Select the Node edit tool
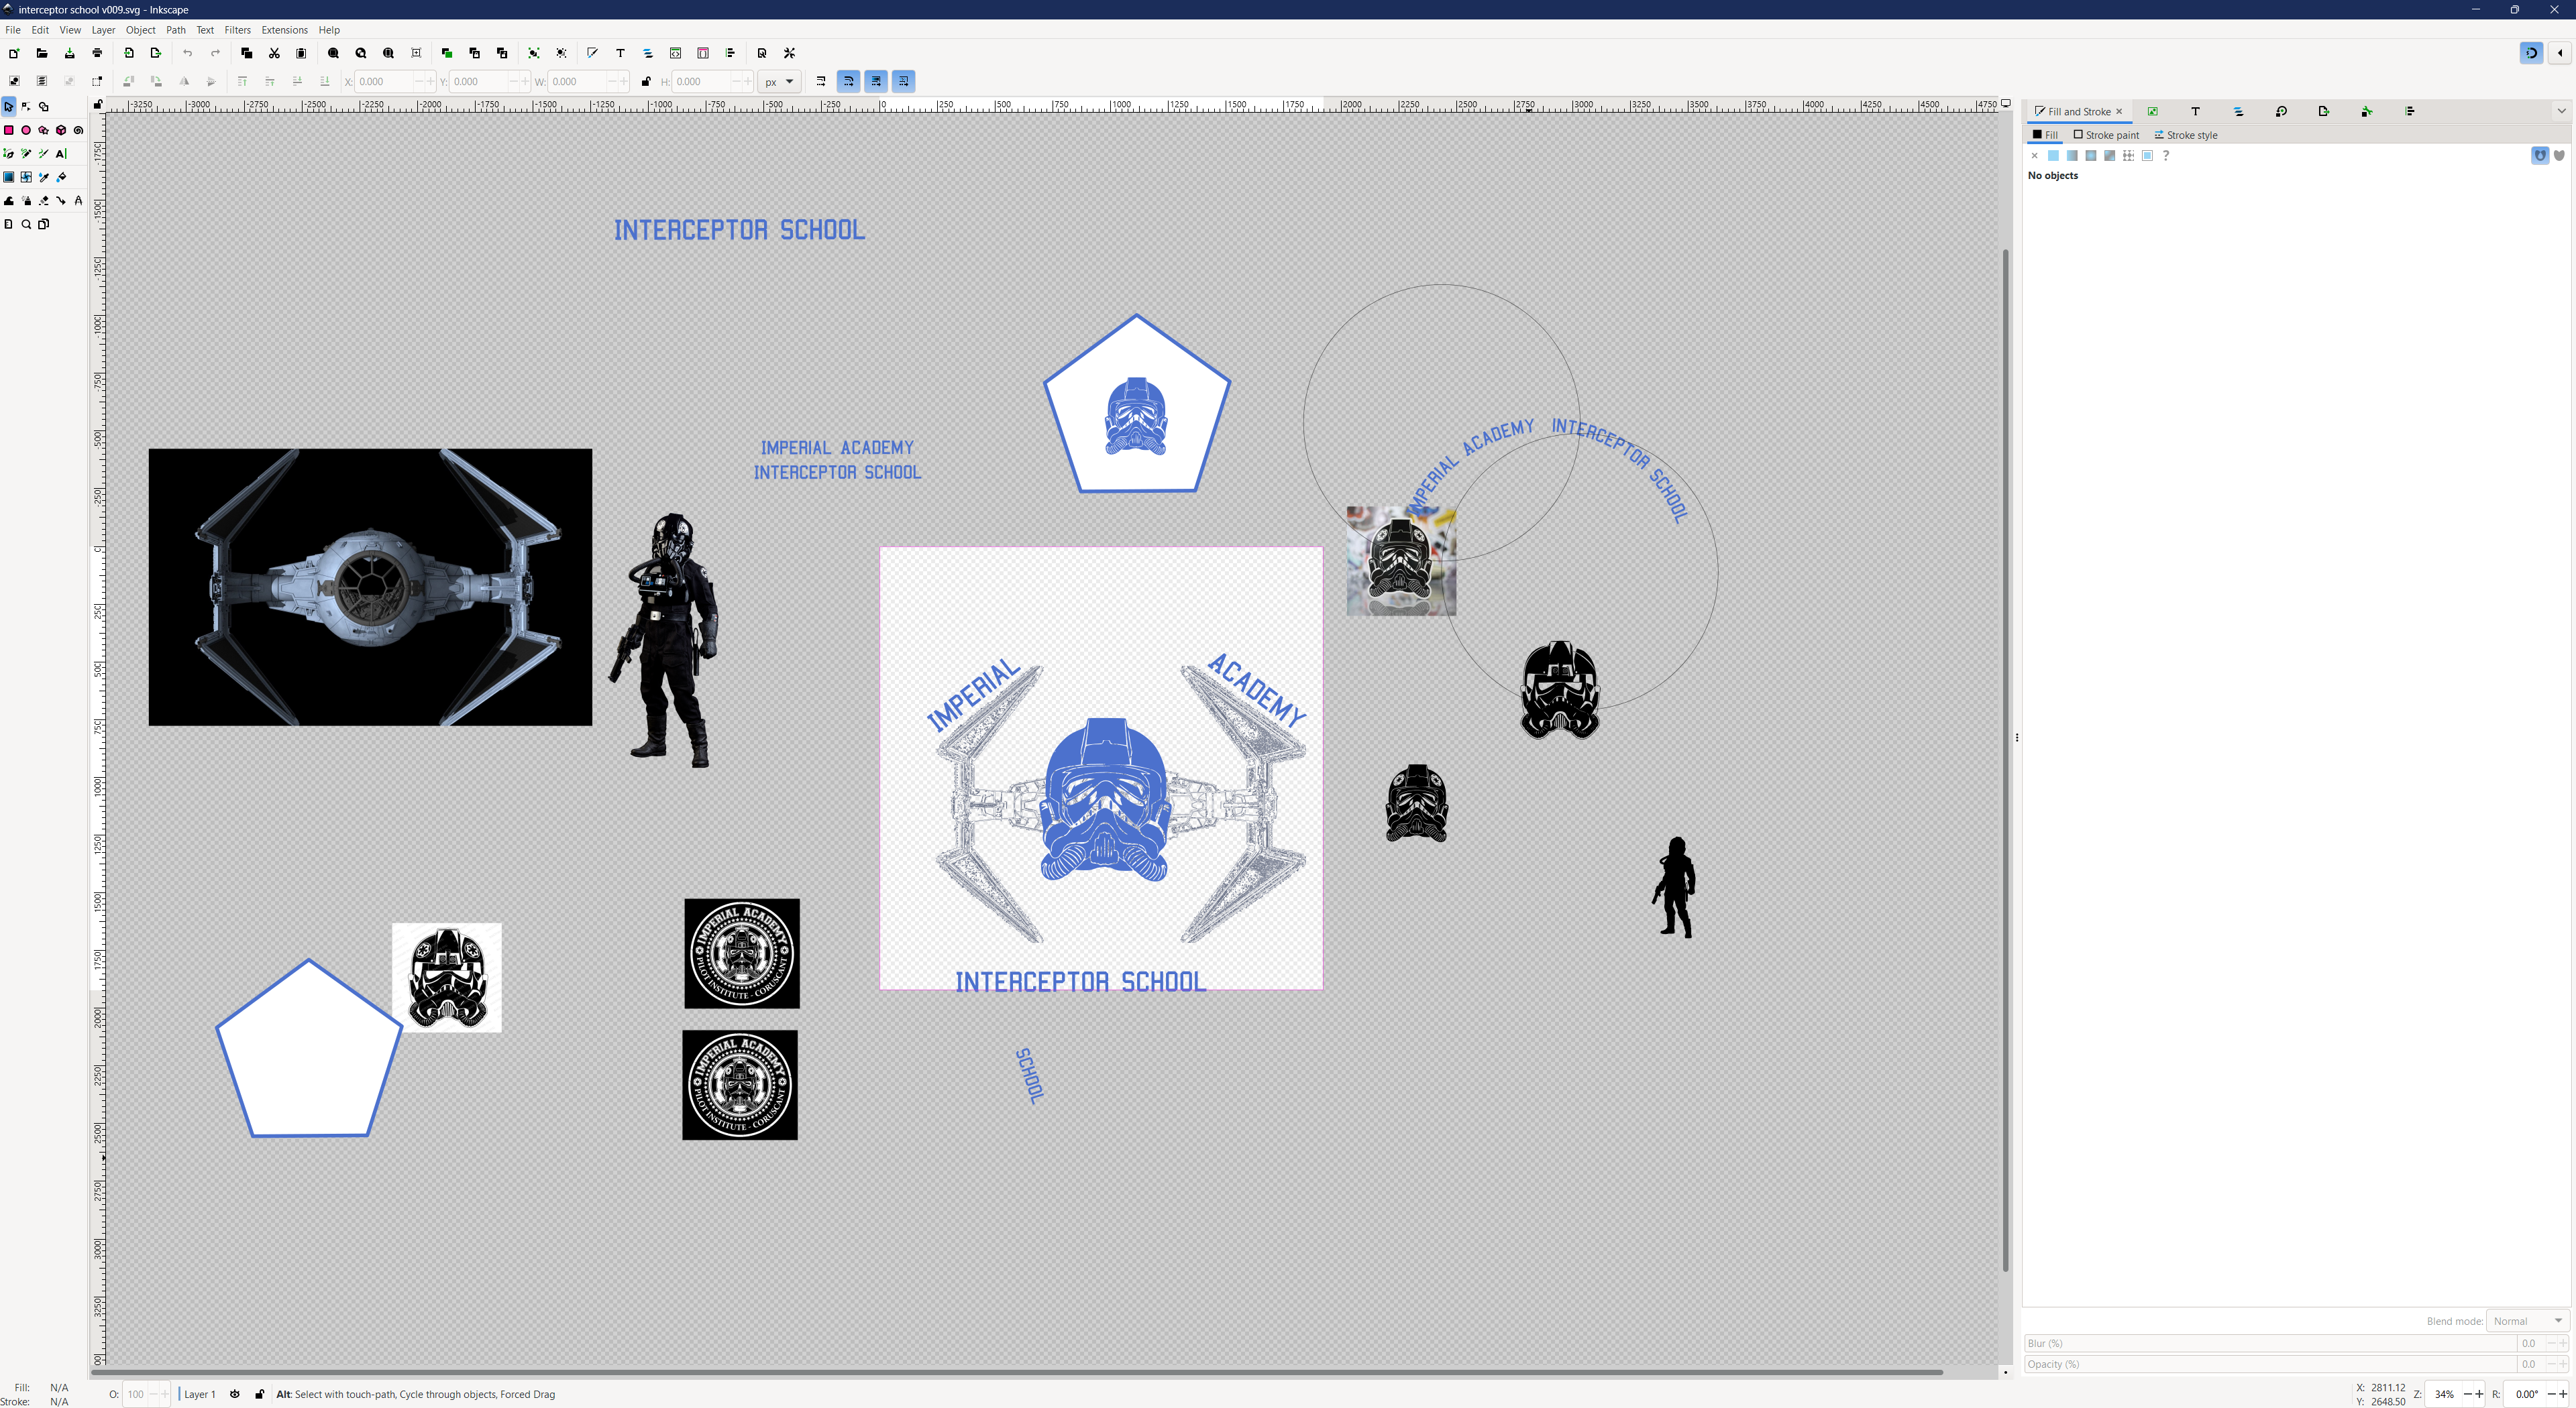Screen dimensions: 2576x1408 pos(26,106)
